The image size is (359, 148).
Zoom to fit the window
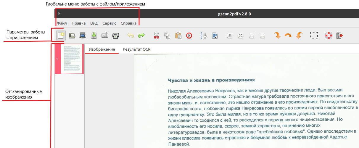(241, 36)
